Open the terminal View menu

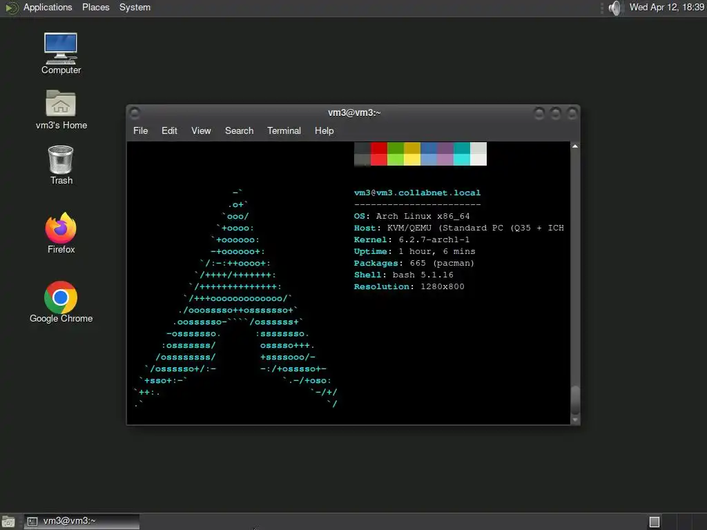tap(201, 130)
